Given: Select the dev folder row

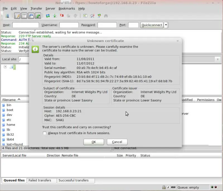Looking at the screenshot, I should point(15,115).
